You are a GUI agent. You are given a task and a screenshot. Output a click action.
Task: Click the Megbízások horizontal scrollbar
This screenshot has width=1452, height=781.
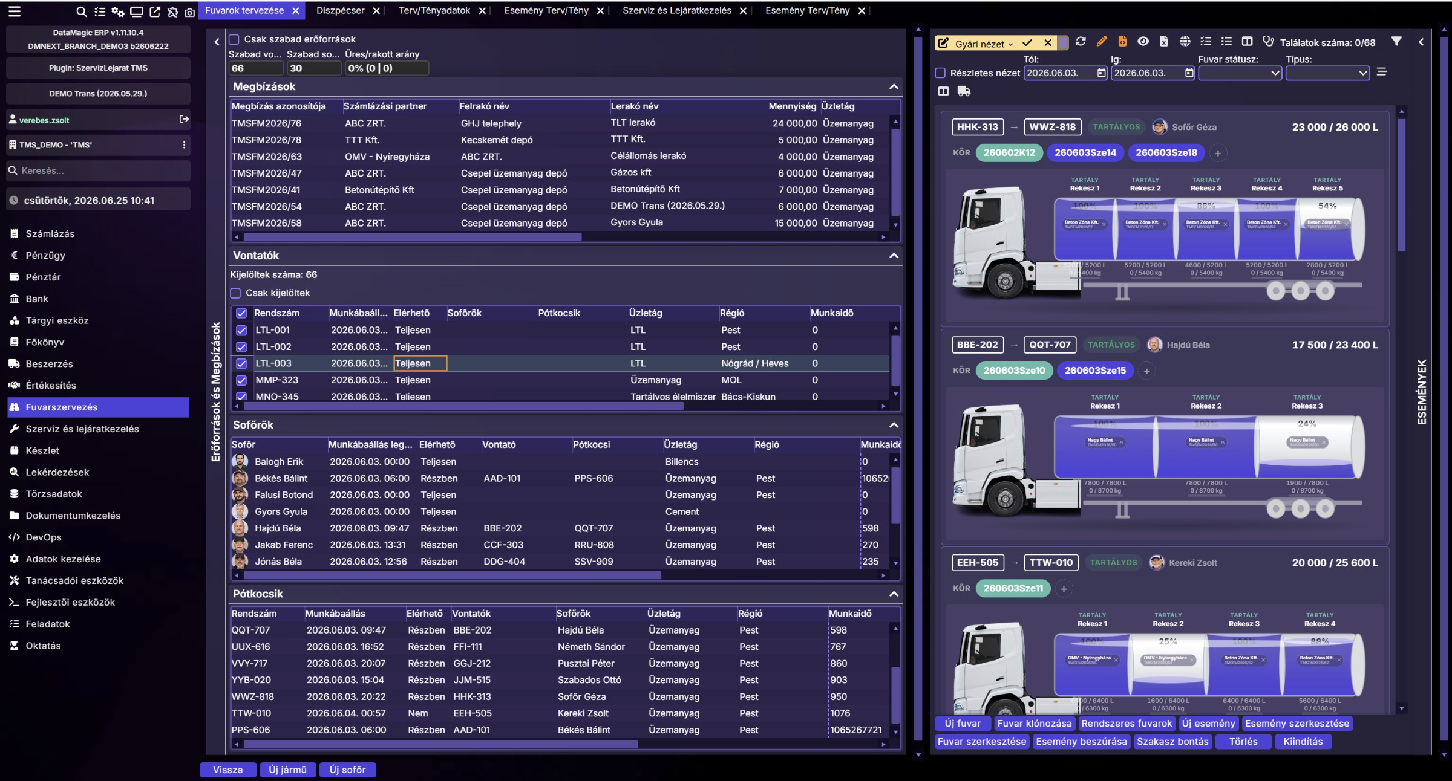click(x=413, y=237)
